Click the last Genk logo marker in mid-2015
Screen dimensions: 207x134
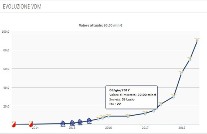(x=89, y=121)
